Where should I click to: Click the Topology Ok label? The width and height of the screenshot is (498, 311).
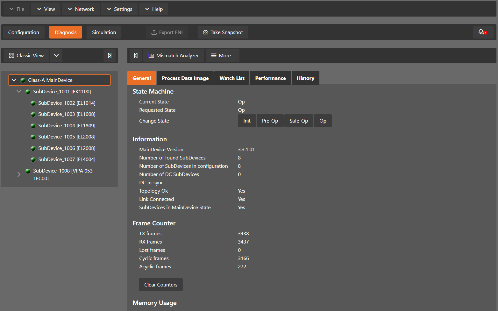pos(153,191)
